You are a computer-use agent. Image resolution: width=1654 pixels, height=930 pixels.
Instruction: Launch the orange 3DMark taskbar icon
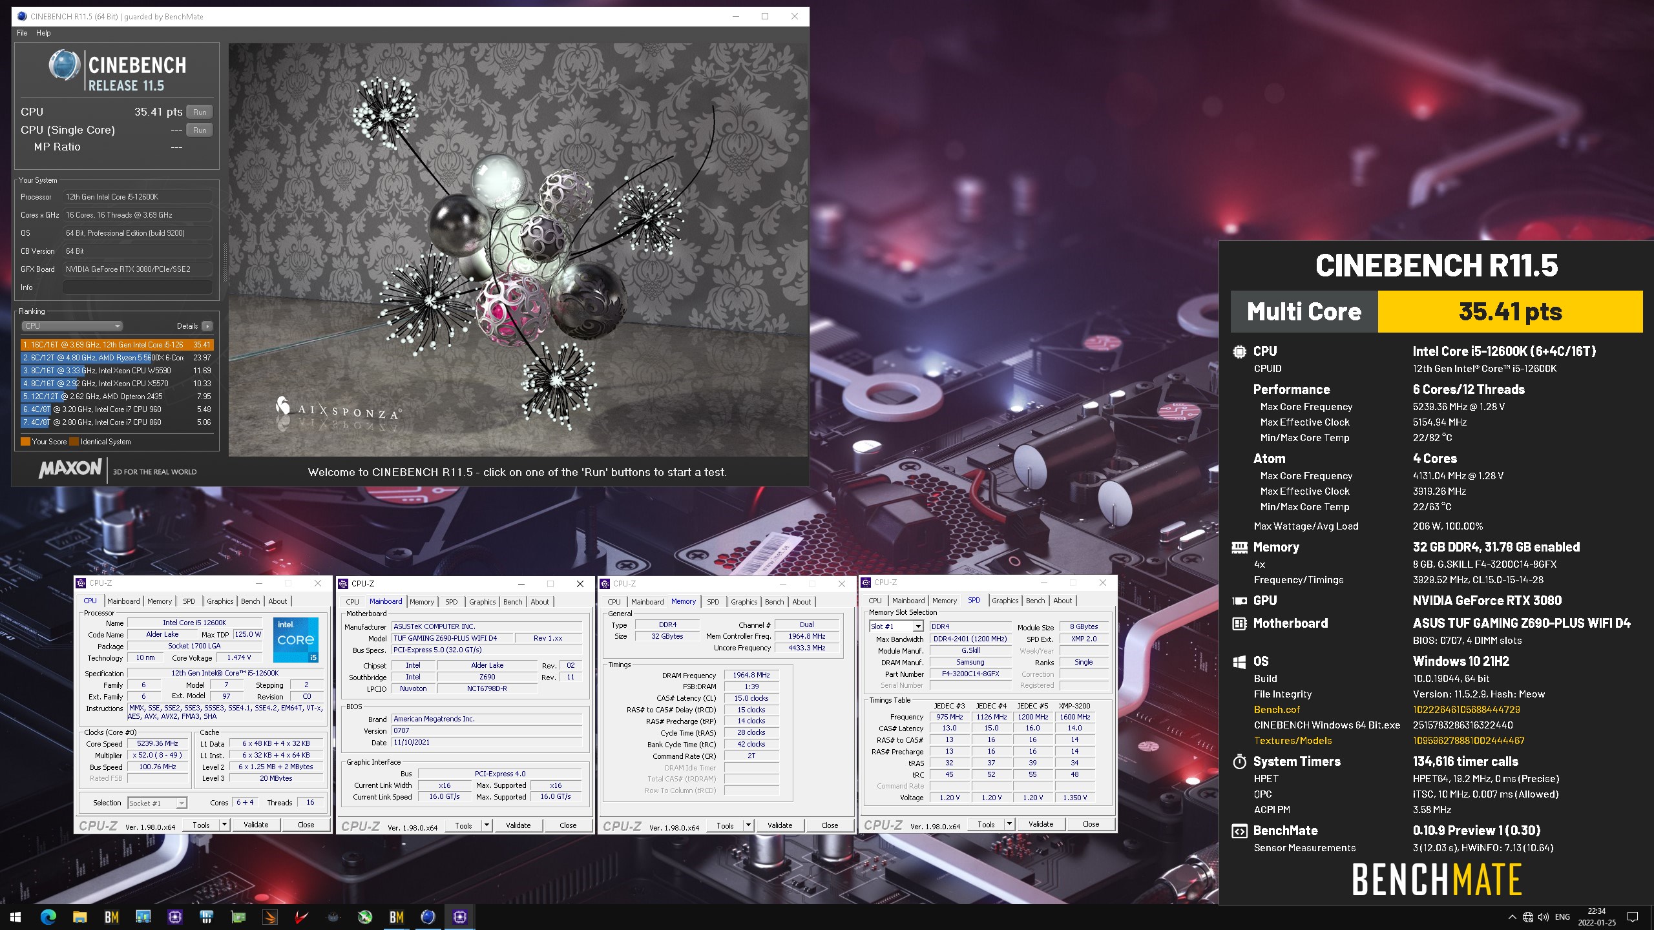pyautogui.click(x=269, y=916)
